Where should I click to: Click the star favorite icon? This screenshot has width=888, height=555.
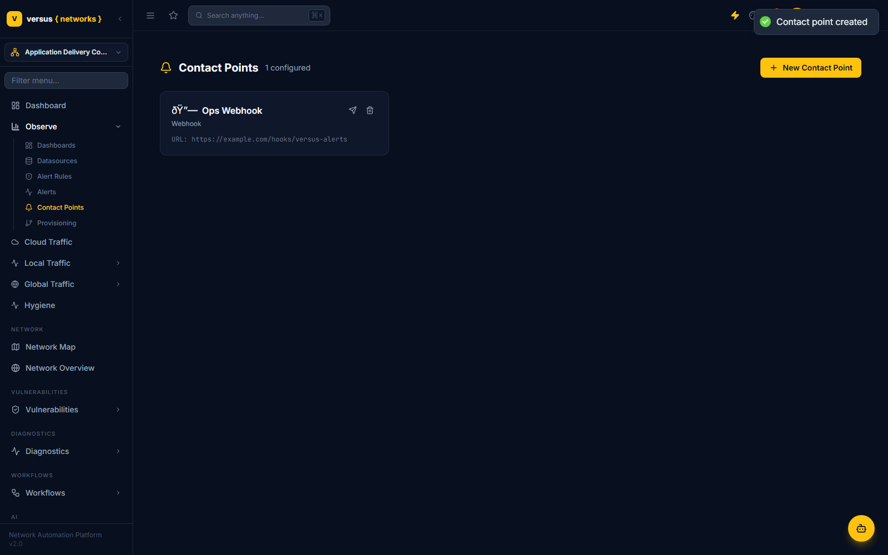(174, 16)
